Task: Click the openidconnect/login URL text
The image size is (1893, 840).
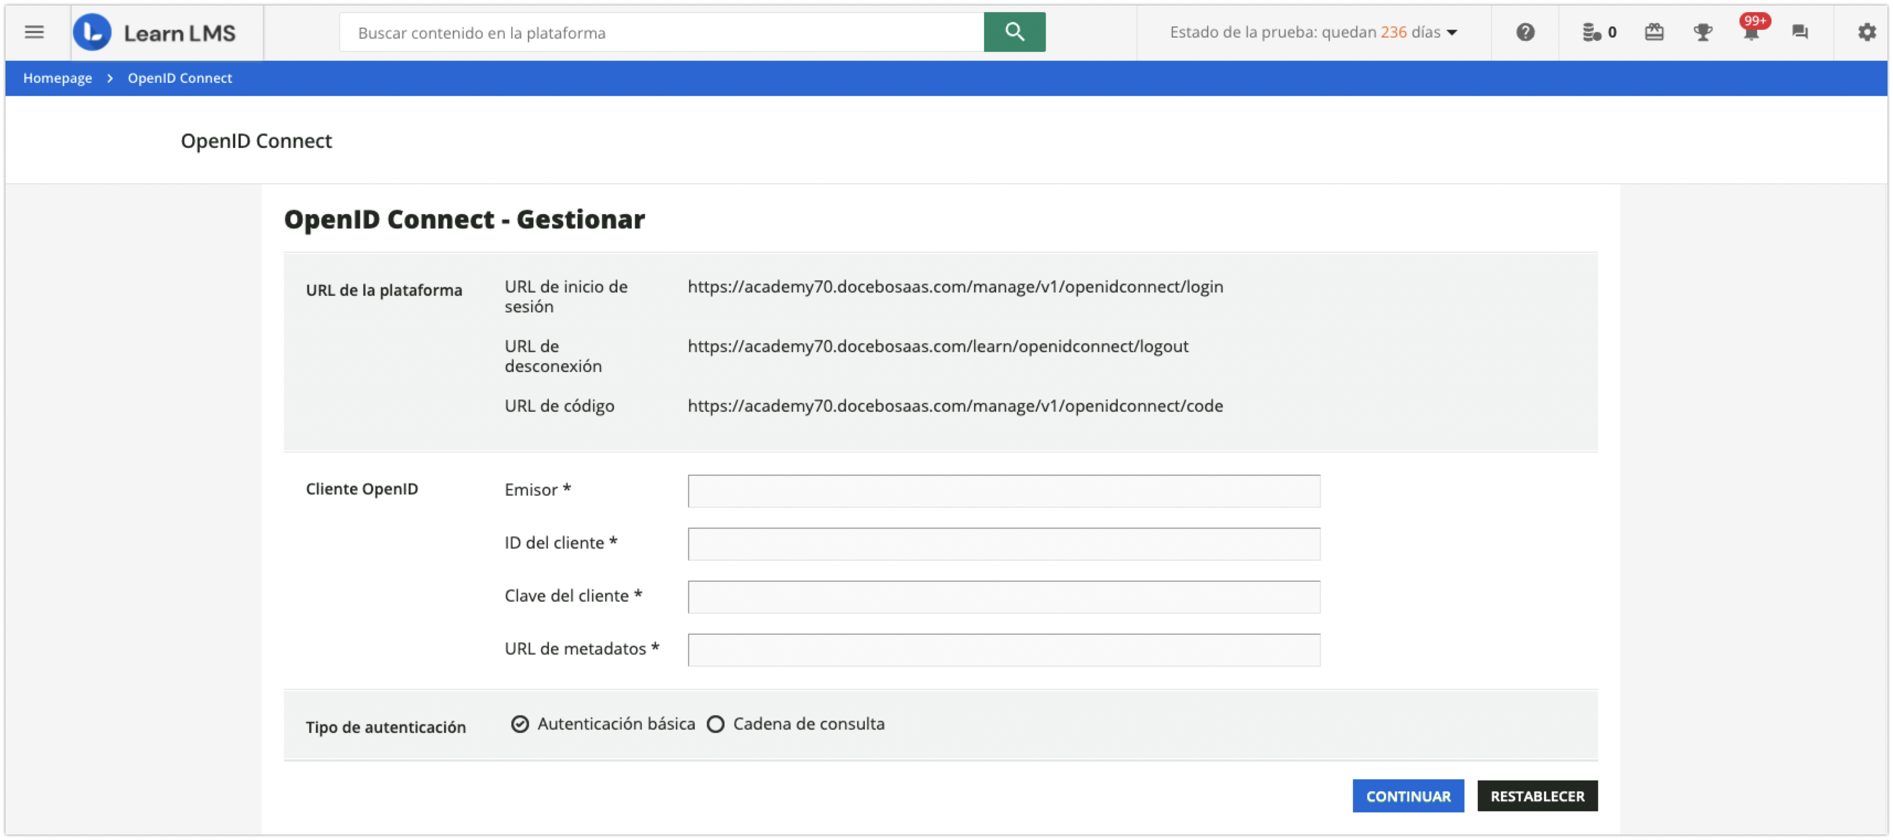Action: pos(955,287)
